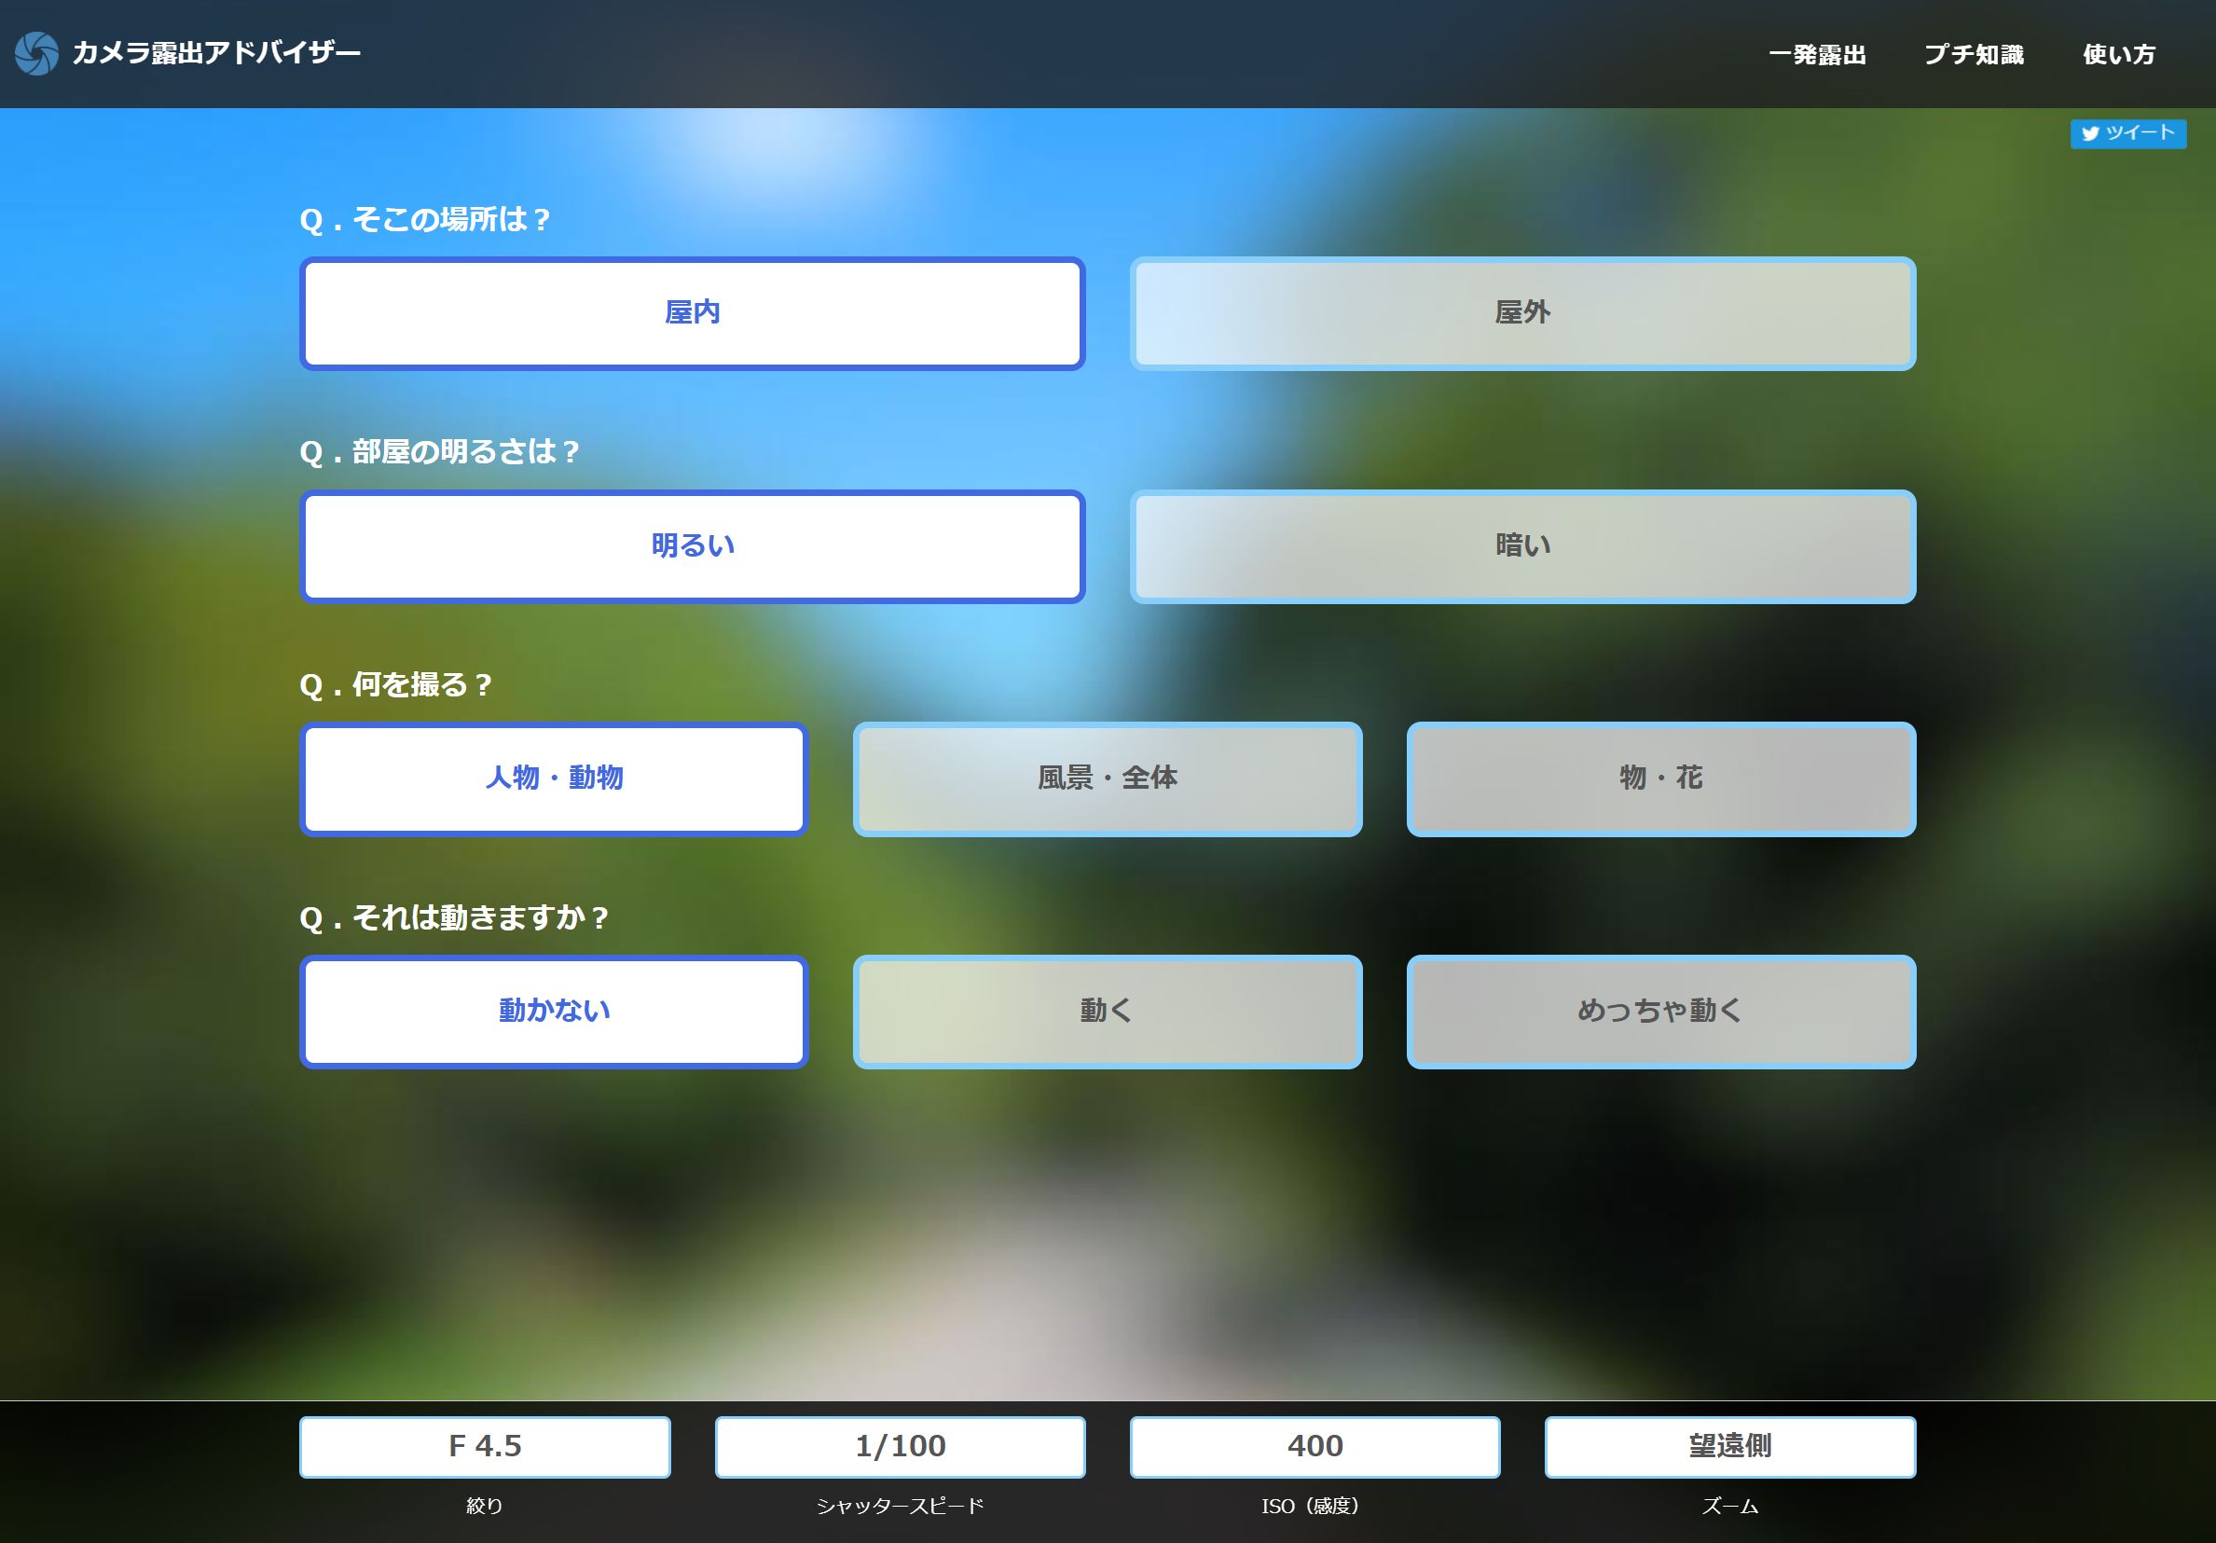Select 人物・動物 as the subject
The height and width of the screenshot is (1543, 2216).
pos(554,778)
